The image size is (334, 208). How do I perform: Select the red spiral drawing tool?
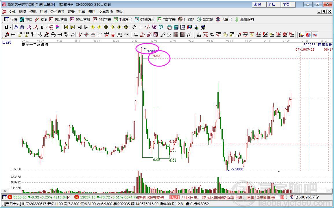click(x=80, y=34)
